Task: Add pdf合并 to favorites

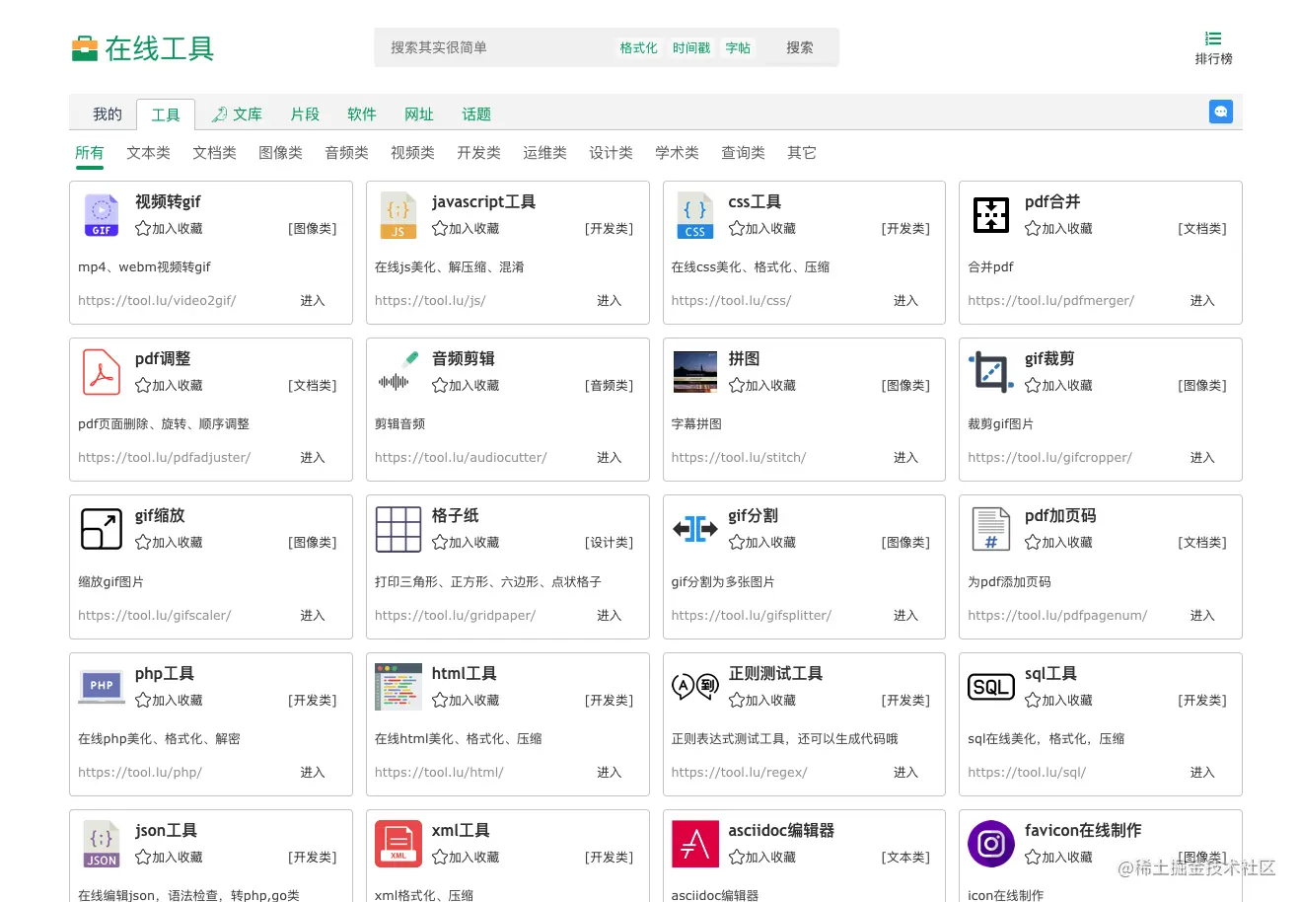Action: tap(1058, 229)
